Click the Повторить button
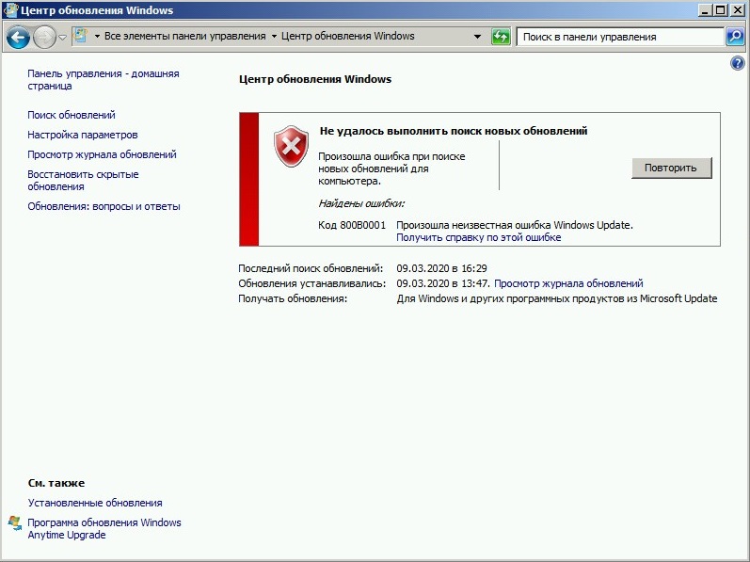 coord(671,168)
